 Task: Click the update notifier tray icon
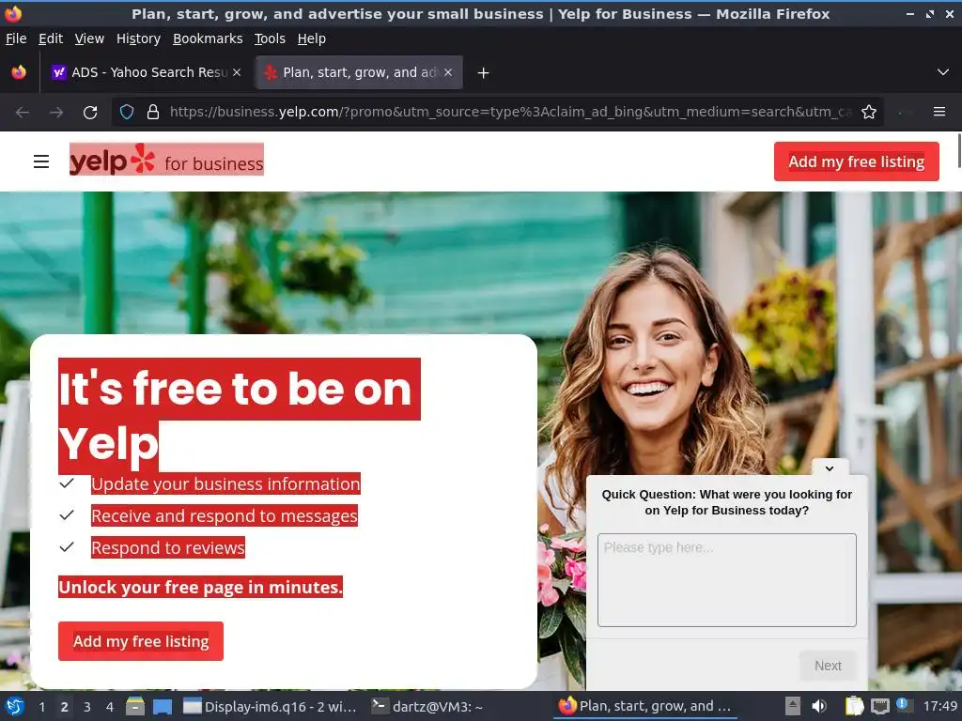[903, 705]
